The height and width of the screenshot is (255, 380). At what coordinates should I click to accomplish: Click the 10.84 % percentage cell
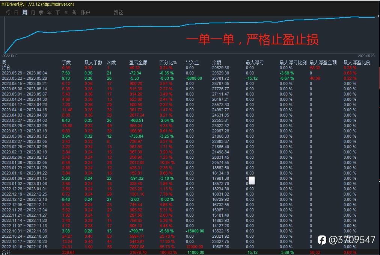click(x=167, y=162)
